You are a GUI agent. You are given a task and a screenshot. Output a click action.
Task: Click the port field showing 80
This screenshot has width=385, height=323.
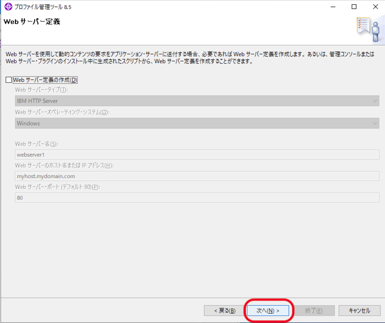(x=197, y=198)
